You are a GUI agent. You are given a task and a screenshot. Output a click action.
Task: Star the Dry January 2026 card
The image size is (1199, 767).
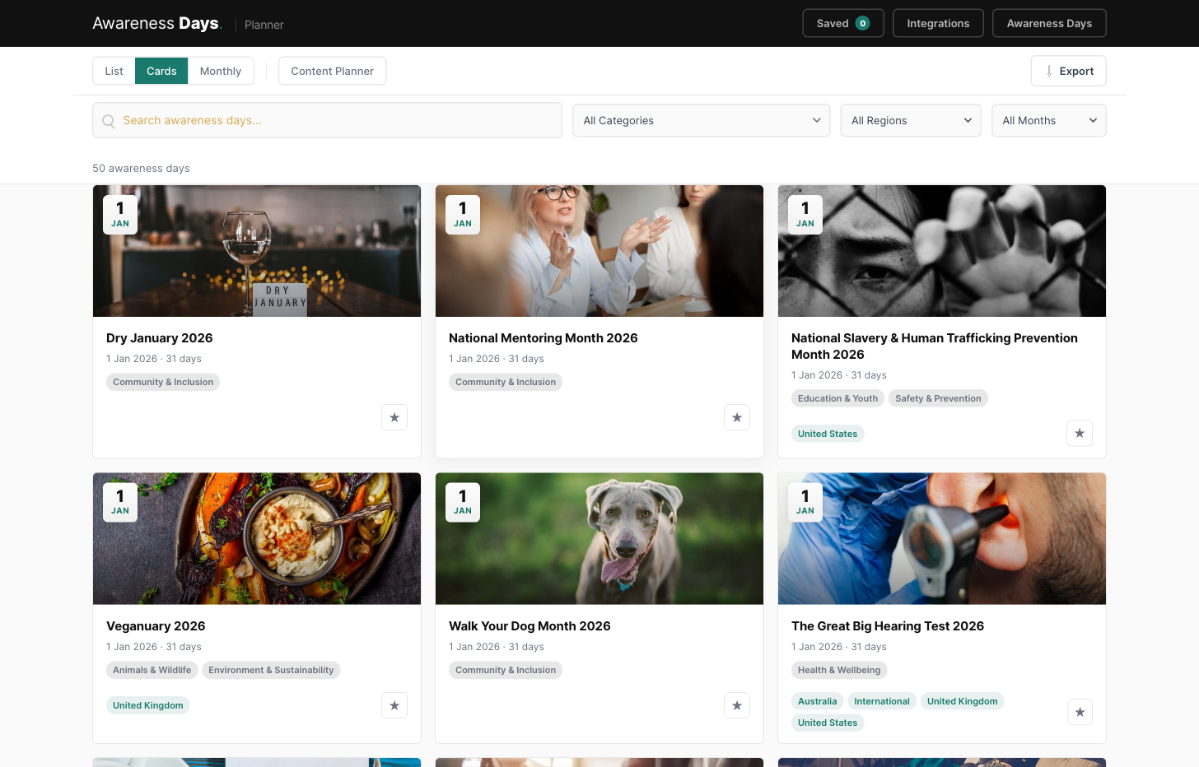[394, 417]
